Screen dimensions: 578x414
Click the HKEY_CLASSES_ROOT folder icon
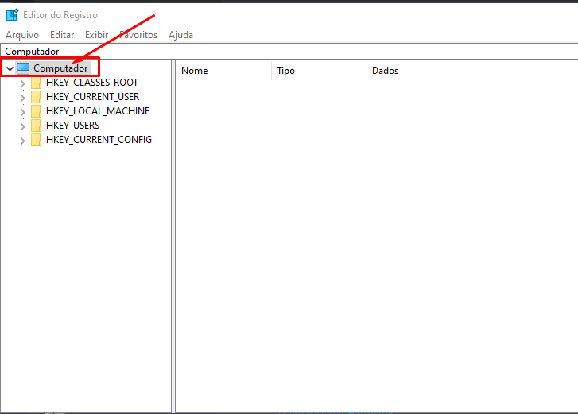pos(36,83)
